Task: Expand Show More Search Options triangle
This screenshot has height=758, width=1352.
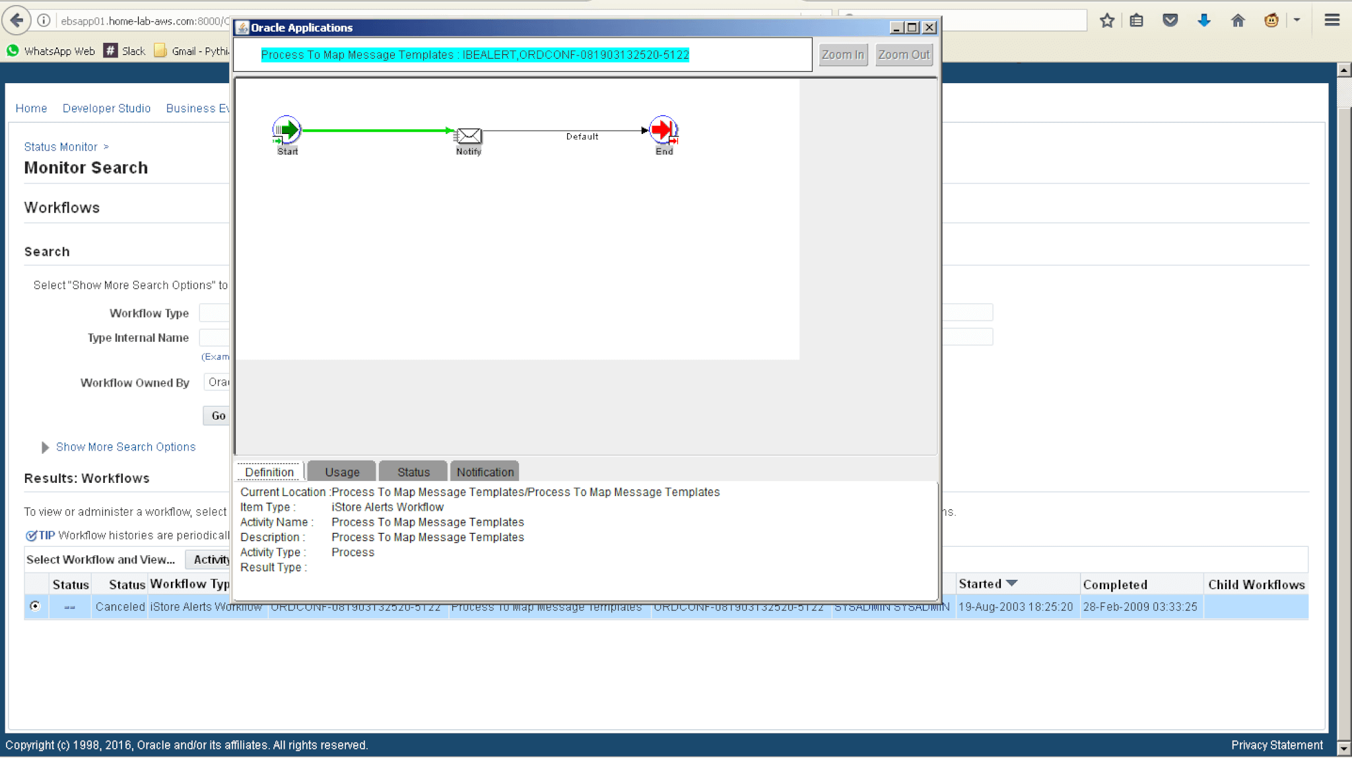Action: click(x=45, y=447)
